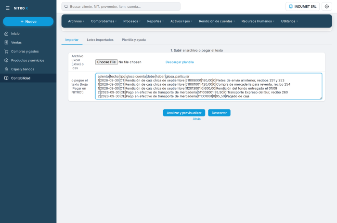The width and height of the screenshot is (337, 223).
Task: Expand the Comprobantes menu
Action: click(x=104, y=21)
